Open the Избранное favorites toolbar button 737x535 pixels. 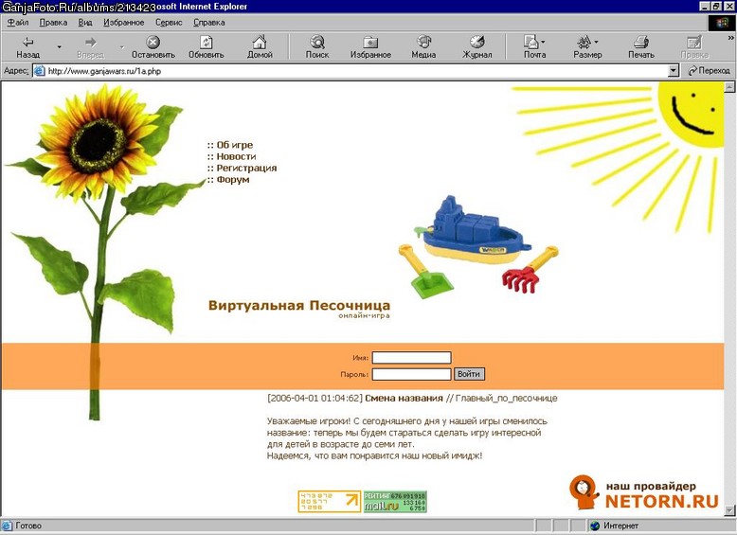click(370, 46)
